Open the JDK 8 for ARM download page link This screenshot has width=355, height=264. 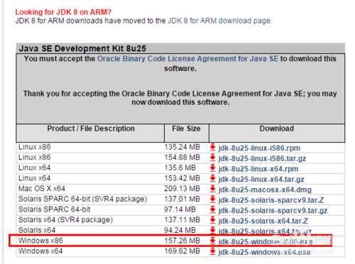(x=219, y=21)
